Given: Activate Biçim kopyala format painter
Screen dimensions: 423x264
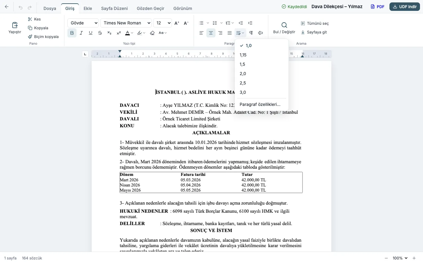Looking at the screenshot, I should click(43, 37).
